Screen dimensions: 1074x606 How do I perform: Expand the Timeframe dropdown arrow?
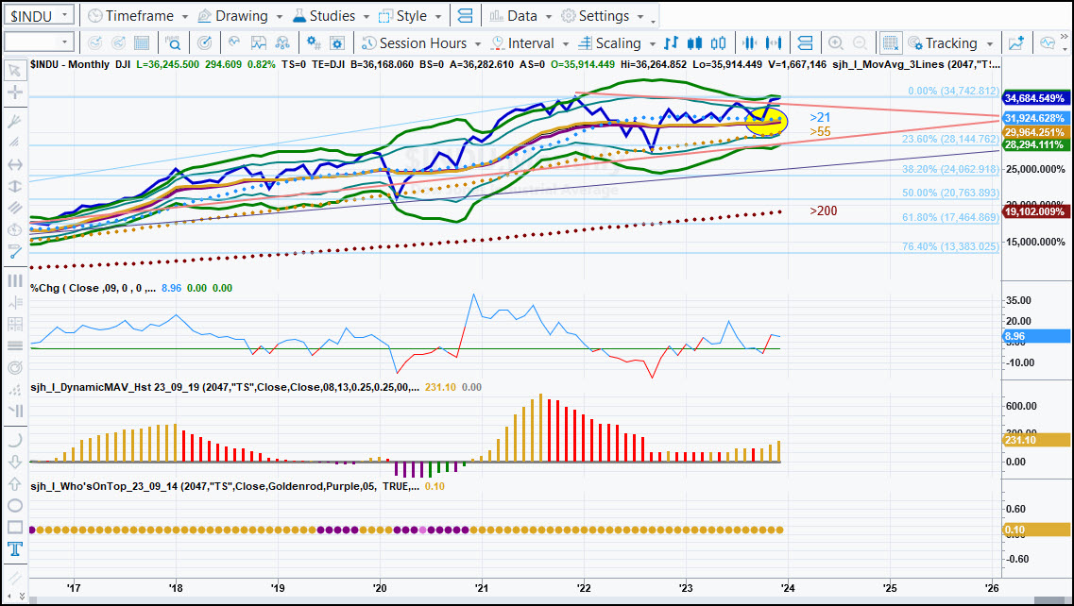pyautogui.click(x=185, y=16)
